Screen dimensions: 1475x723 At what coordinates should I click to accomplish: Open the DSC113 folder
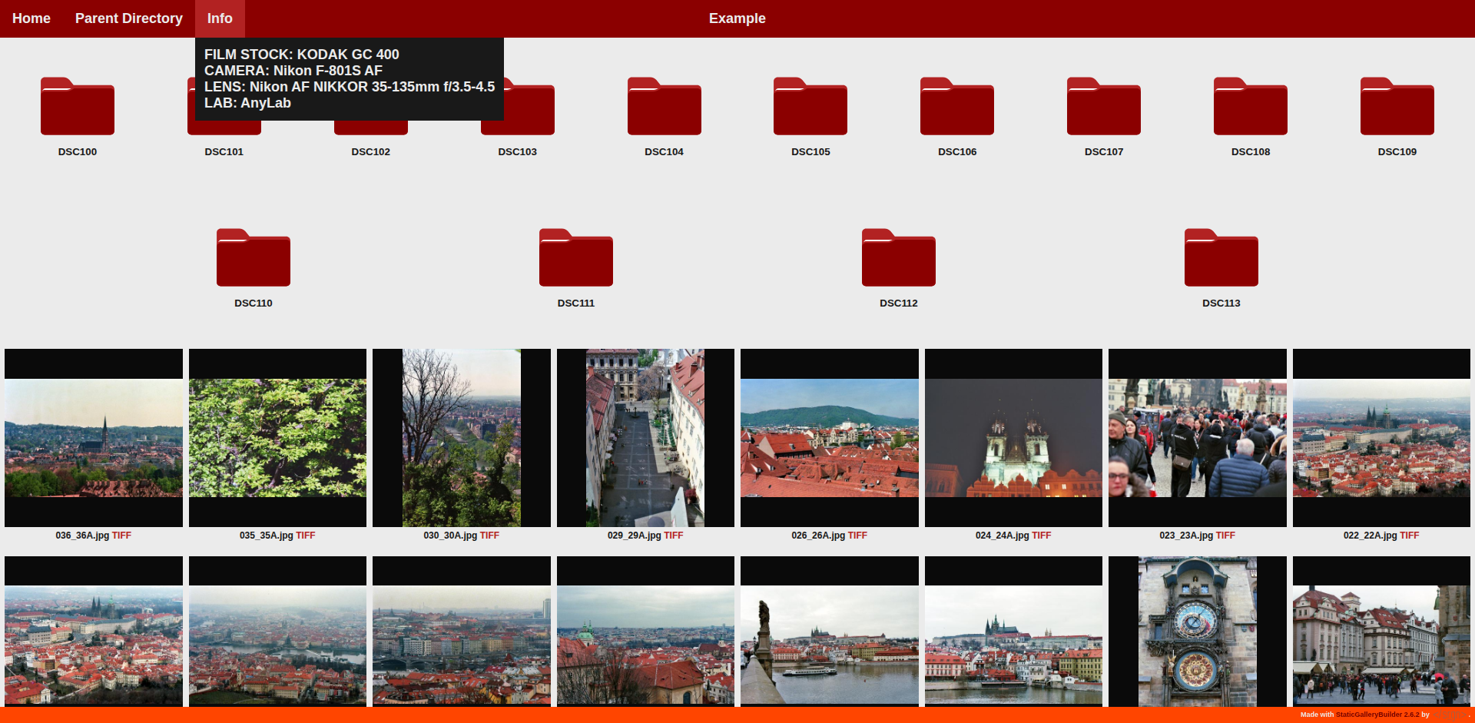coord(1221,258)
